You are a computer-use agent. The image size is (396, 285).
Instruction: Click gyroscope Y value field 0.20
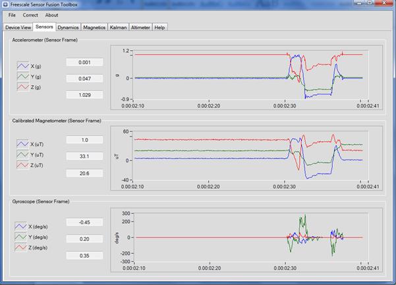tap(84, 239)
